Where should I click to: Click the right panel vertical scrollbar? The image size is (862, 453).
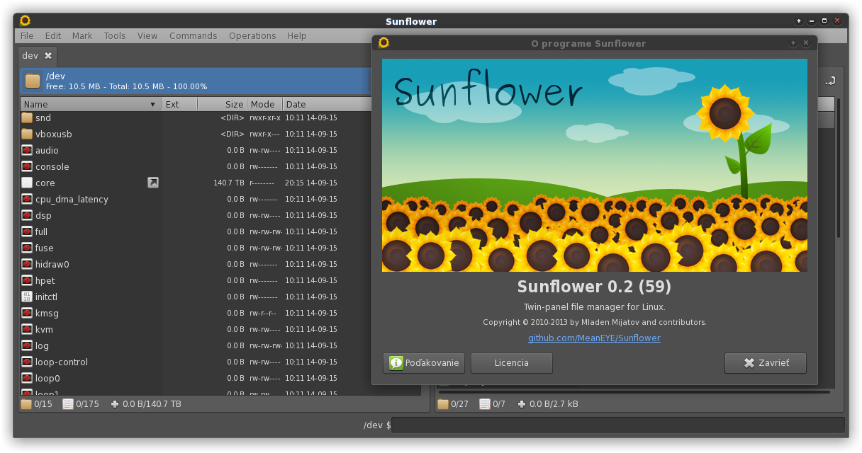click(x=838, y=168)
